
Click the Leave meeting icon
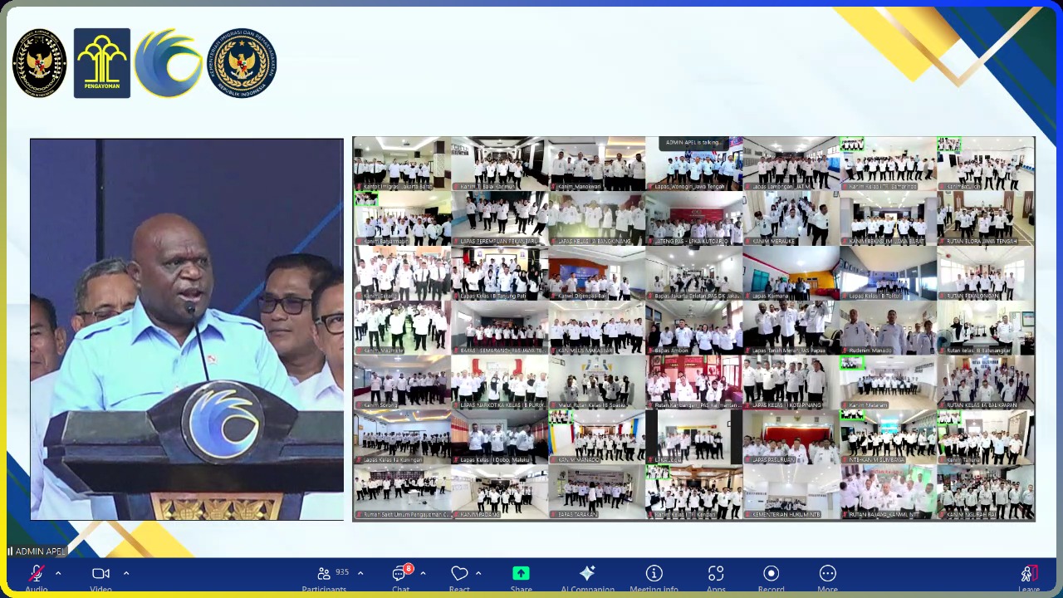pyautogui.click(x=1028, y=573)
